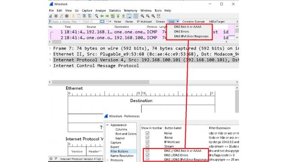Click the restart capture icon

(61, 16)
